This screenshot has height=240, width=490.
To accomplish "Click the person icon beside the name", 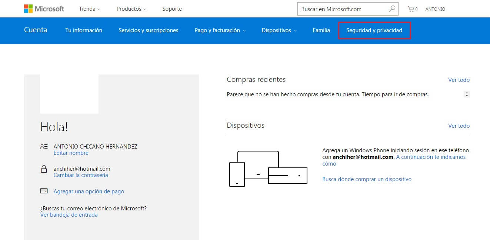I will [x=44, y=147].
